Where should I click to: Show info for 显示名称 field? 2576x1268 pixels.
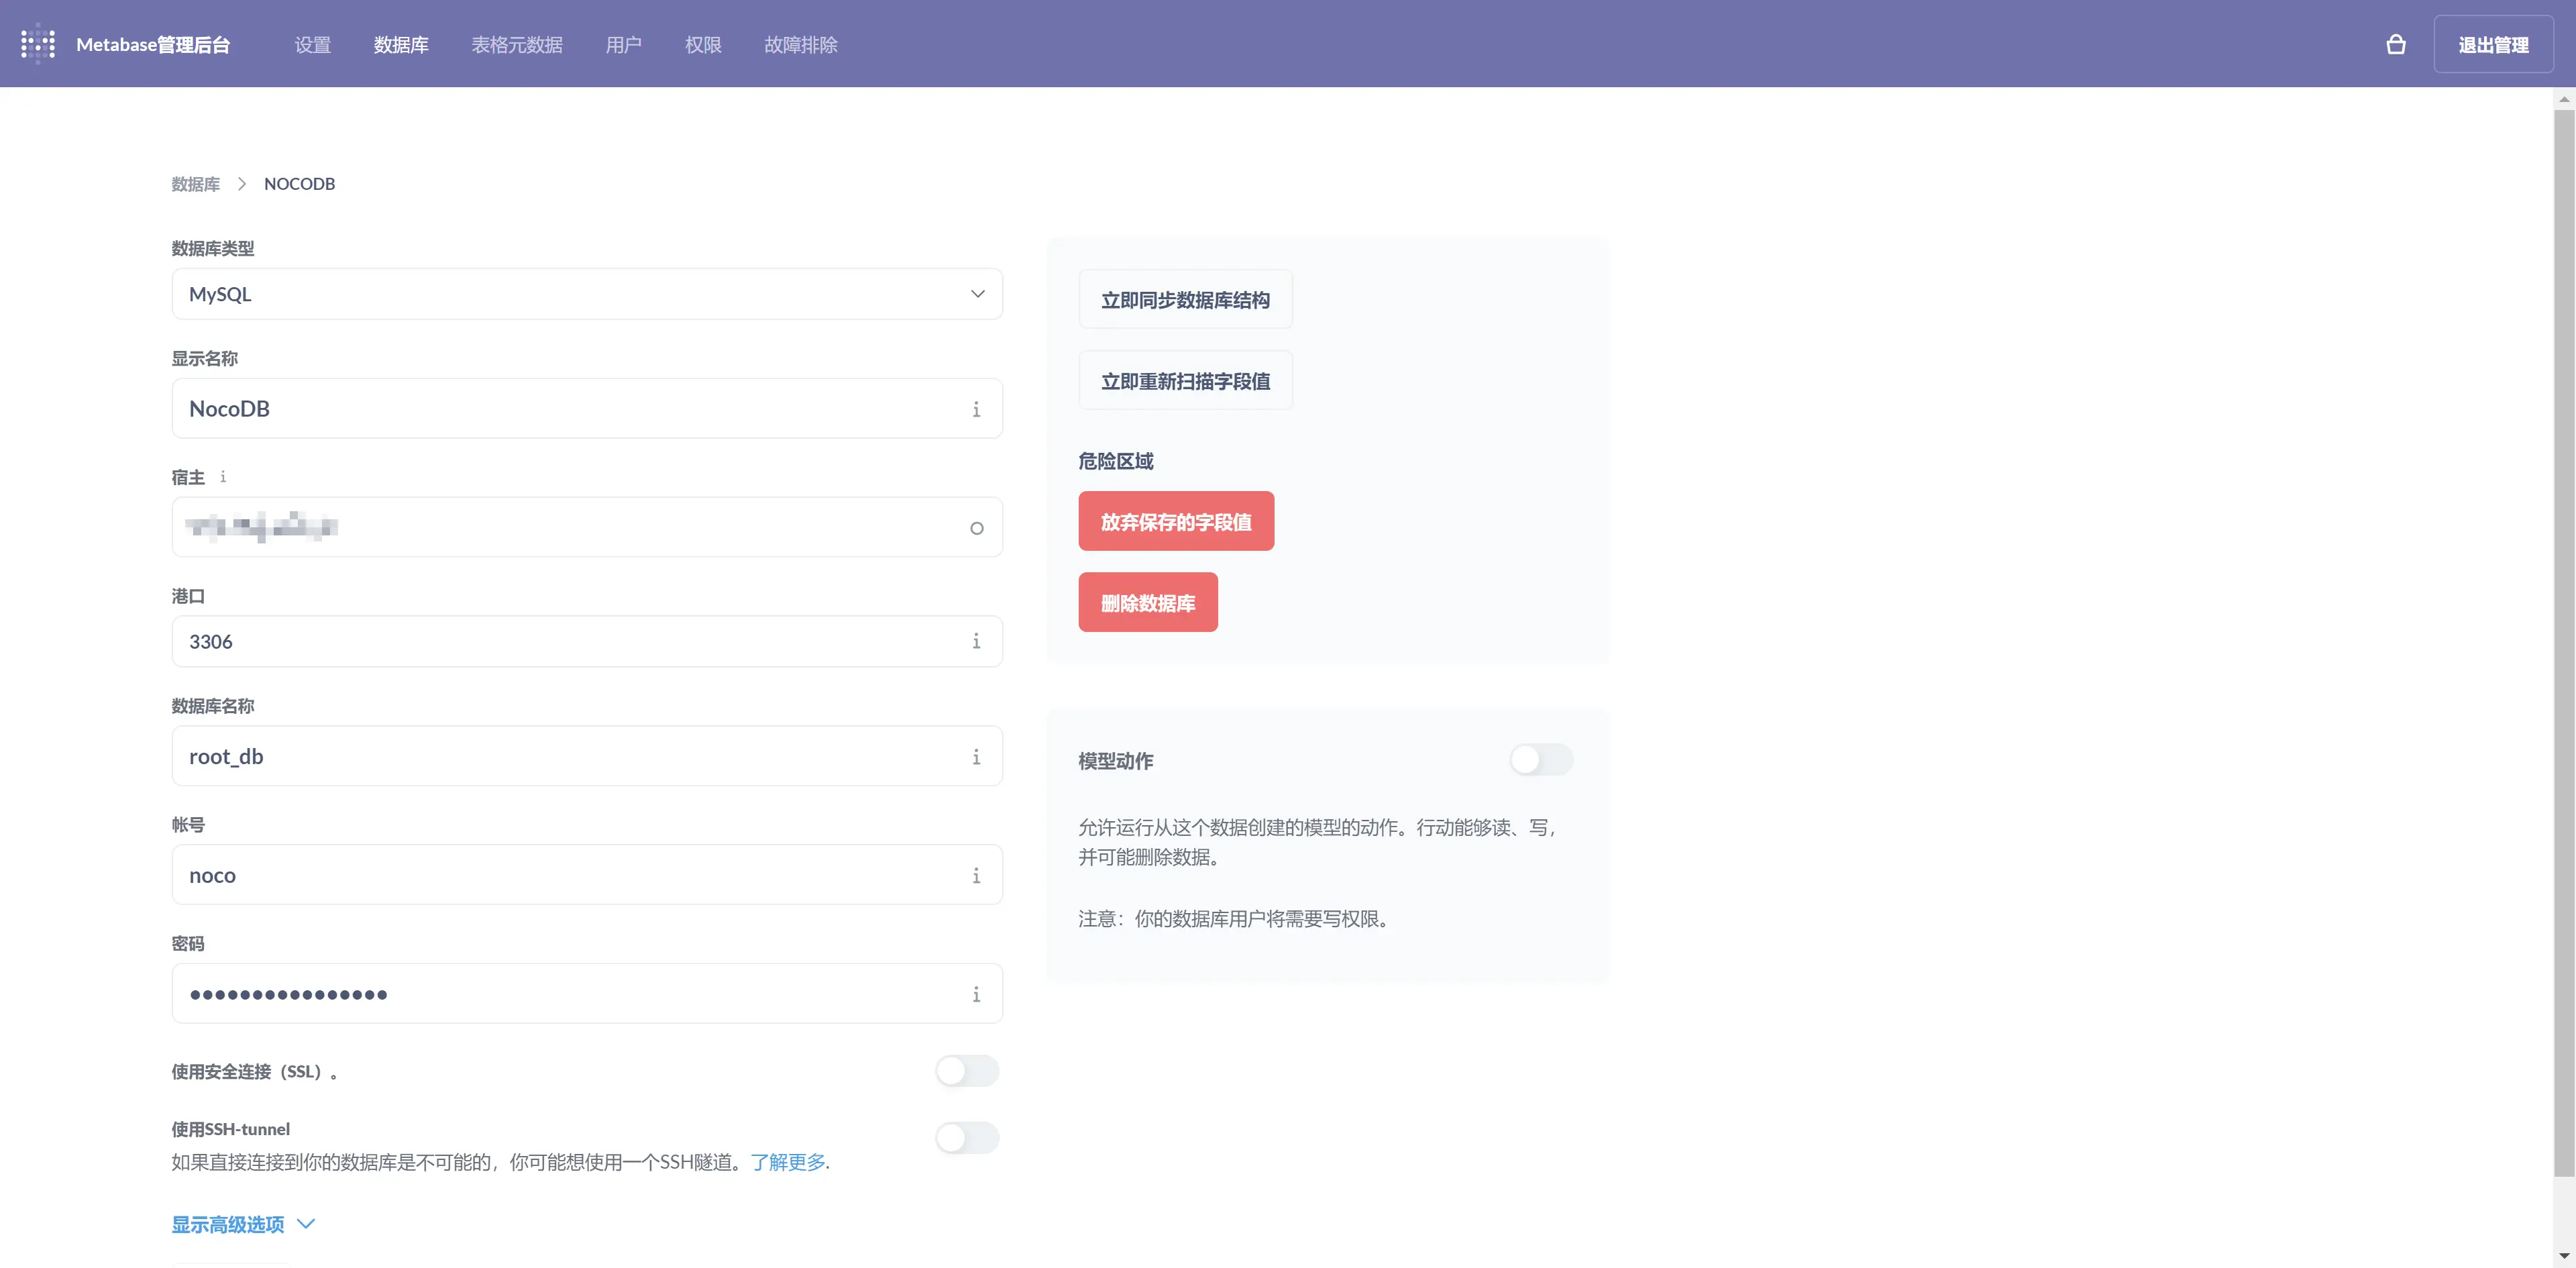point(976,409)
